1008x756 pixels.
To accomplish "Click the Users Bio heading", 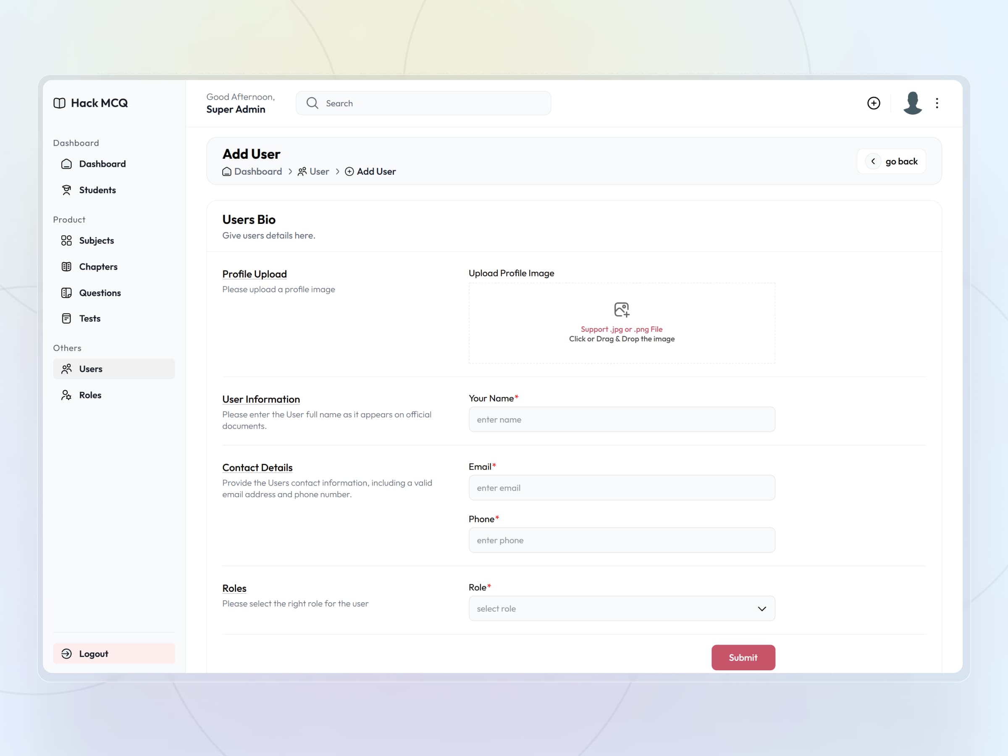I will (x=249, y=220).
